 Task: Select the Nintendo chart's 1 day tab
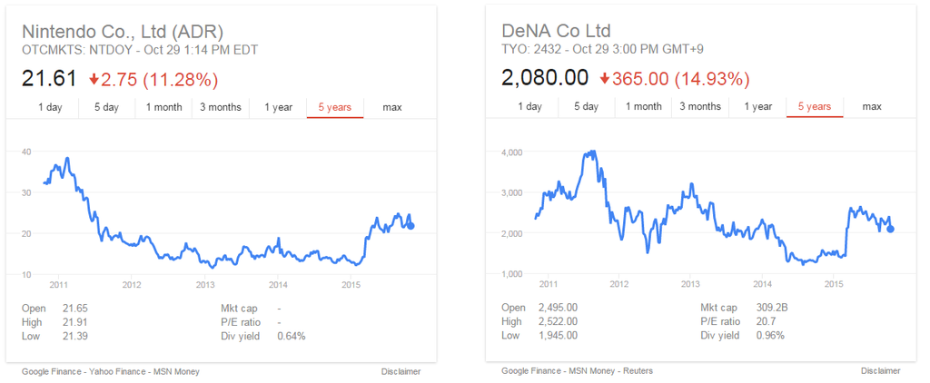pyautogui.click(x=50, y=107)
